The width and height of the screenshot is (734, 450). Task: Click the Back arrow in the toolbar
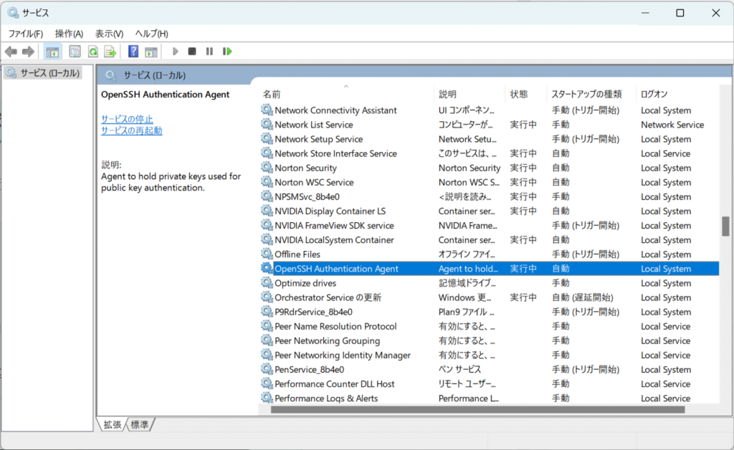pos(11,52)
